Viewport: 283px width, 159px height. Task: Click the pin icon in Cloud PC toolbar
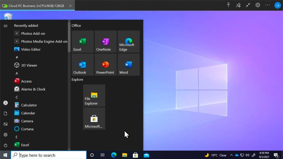click(238, 5)
